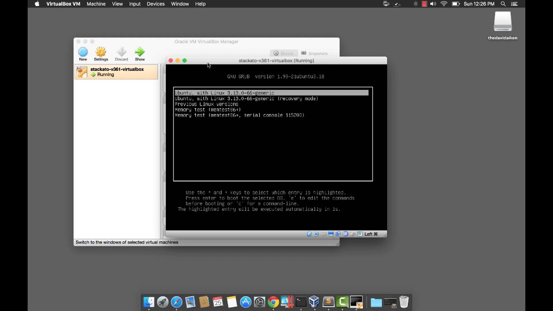Click the battery icon in the menu bar
Screen dimensions: 553x311
click(x=455, y=4)
